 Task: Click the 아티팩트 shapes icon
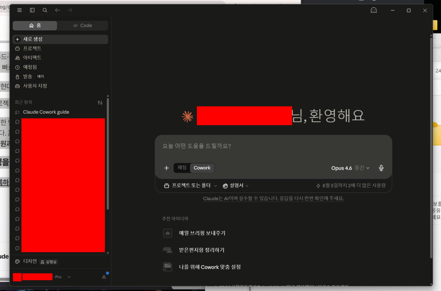tap(17, 58)
